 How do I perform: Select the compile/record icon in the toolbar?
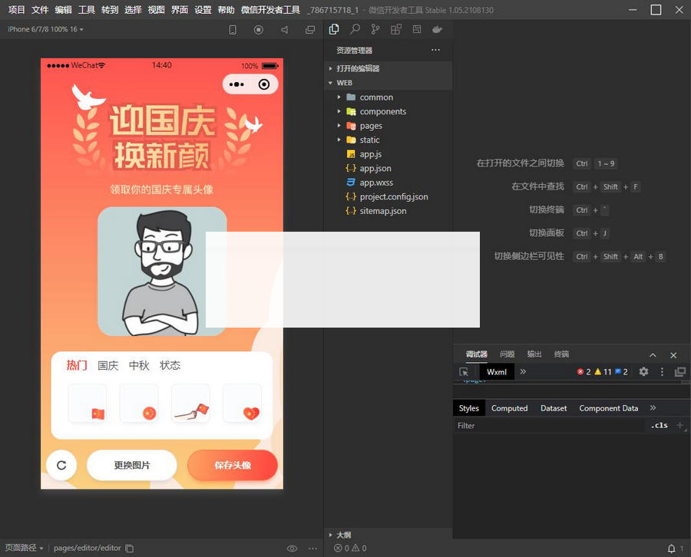(259, 29)
